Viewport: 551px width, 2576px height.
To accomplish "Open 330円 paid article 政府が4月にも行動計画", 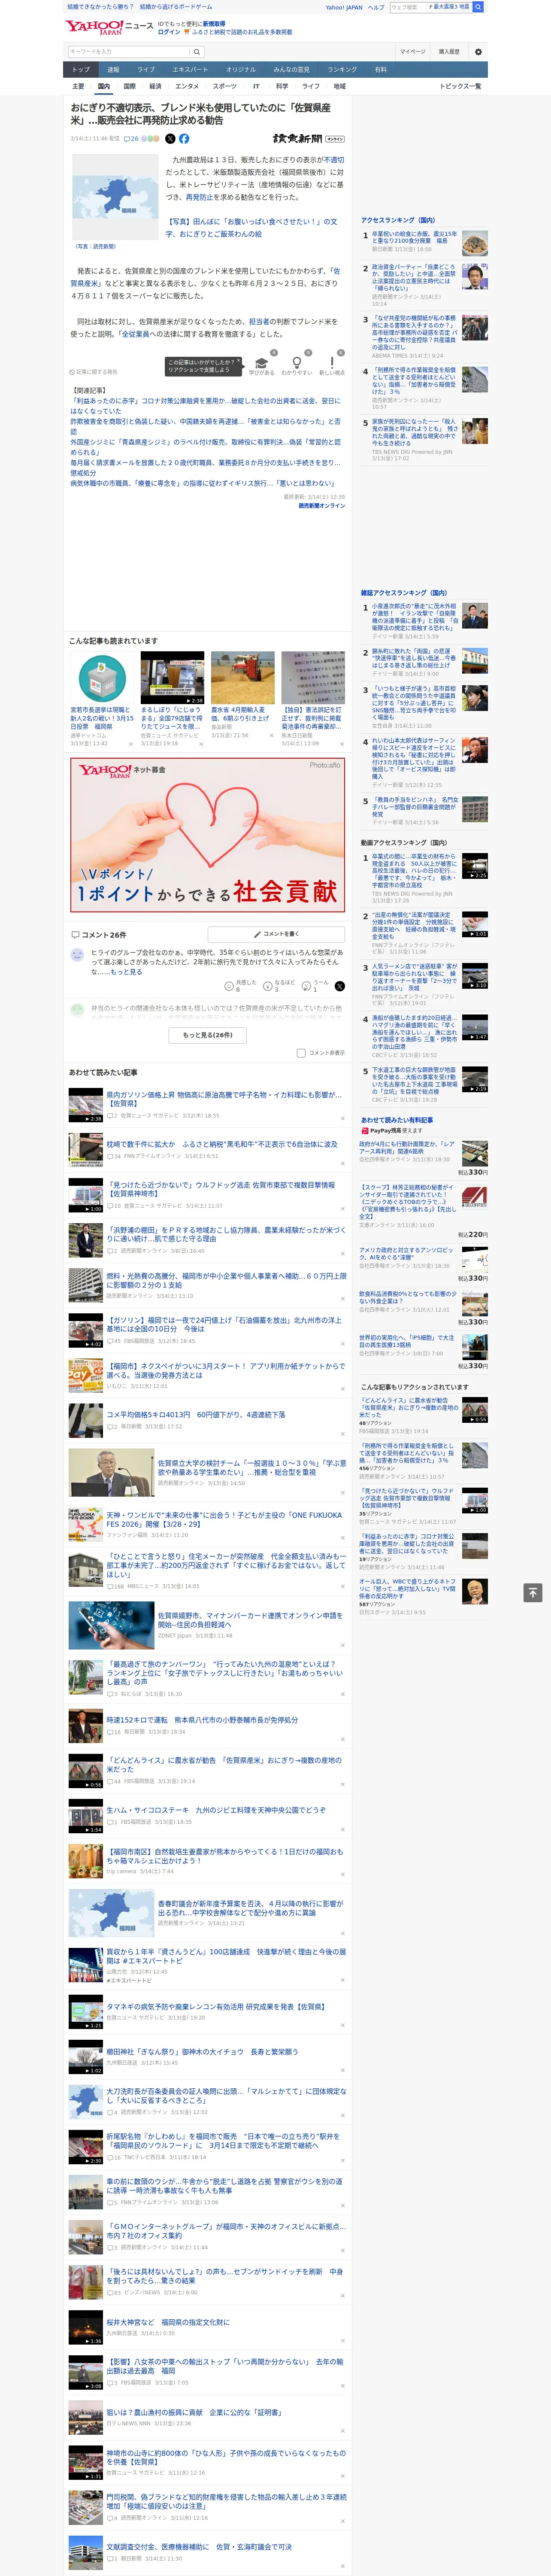I will (407, 1147).
